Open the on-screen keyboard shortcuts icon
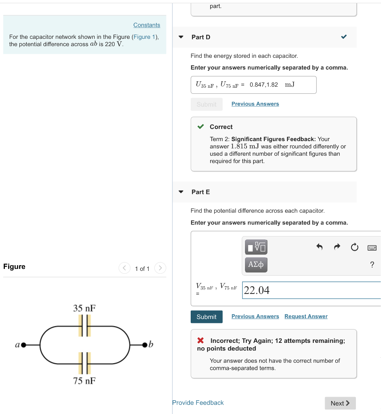Image resolution: width=381 pixels, height=414 pixels. (x=372, y=247)
